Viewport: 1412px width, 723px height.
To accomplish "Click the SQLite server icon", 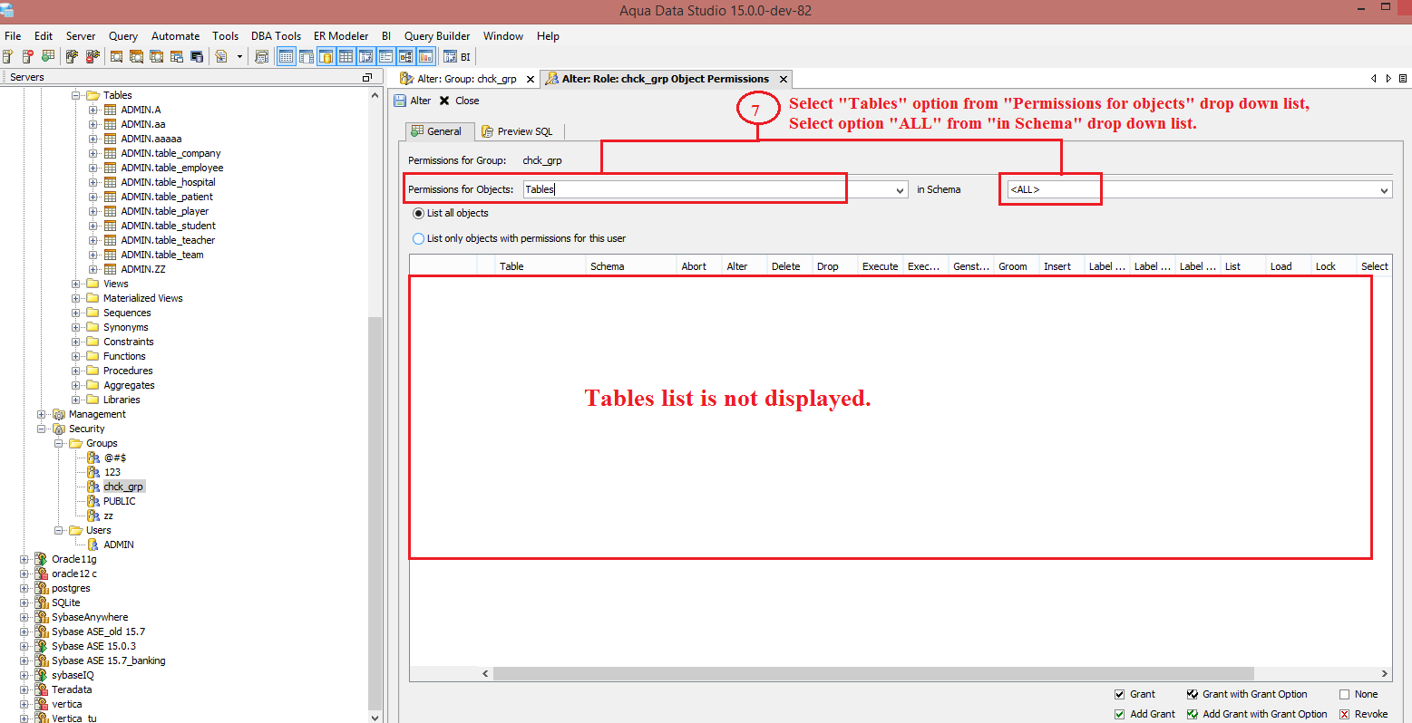I will point(41,602).
